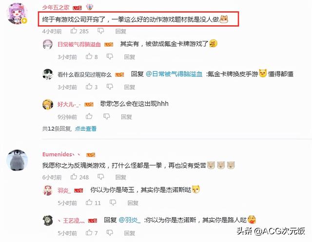Reply to the top comment by 少年五之歌
Image resolution: width=312 pixels, height=242 pixels.
coord(120,31)
